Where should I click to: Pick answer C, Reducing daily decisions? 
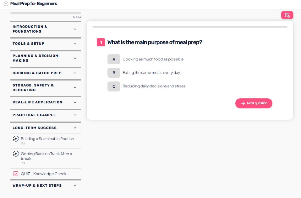[x=114, y=86]
